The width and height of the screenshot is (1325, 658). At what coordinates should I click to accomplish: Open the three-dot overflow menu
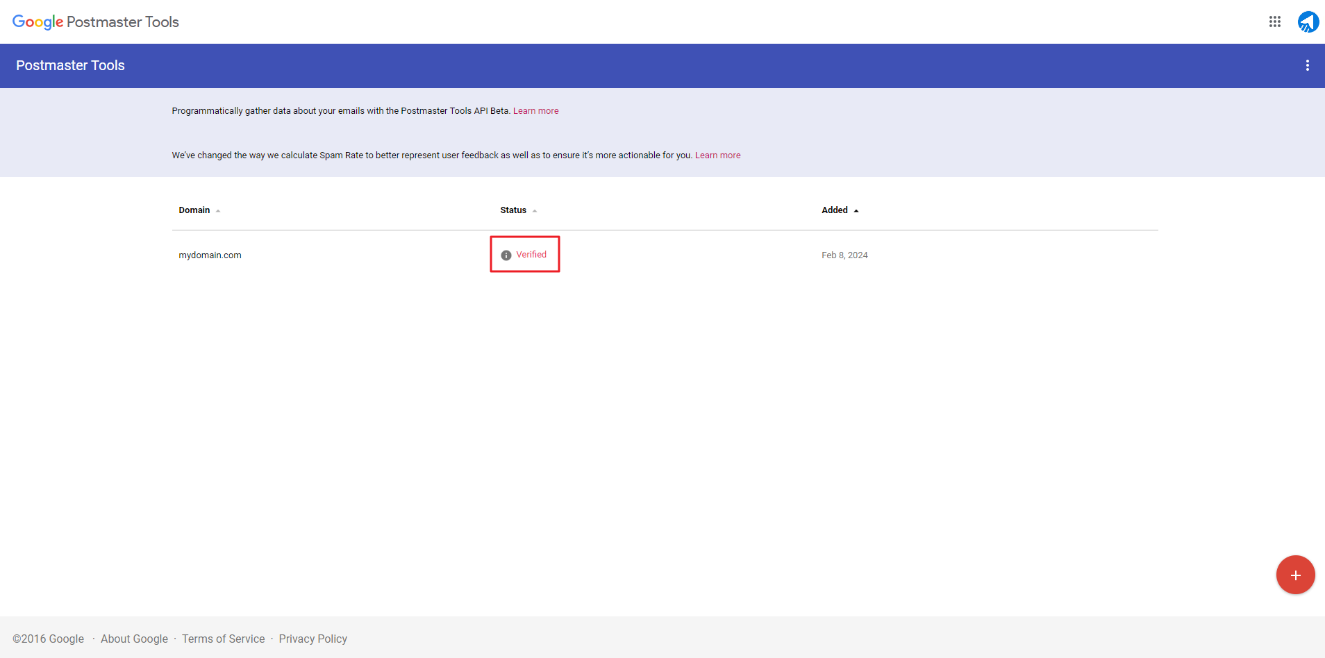click(x=1308, y=65)
